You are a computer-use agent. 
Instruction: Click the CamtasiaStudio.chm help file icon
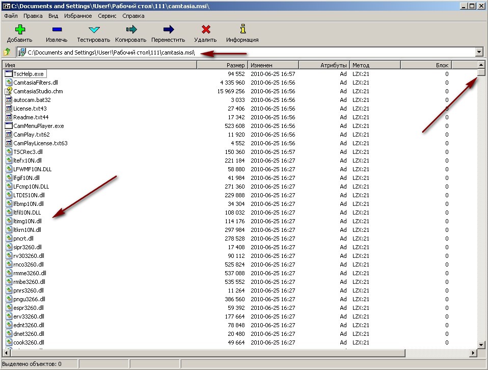(x=9, y=91)
